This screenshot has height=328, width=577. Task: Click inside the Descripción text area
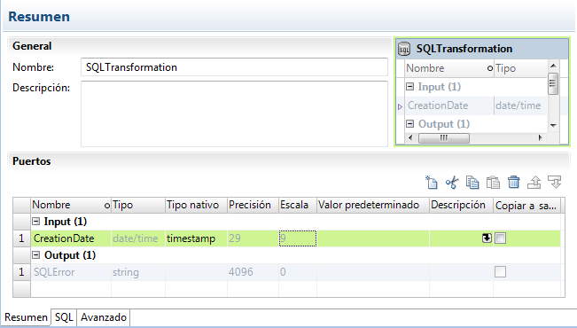point(234,113)
